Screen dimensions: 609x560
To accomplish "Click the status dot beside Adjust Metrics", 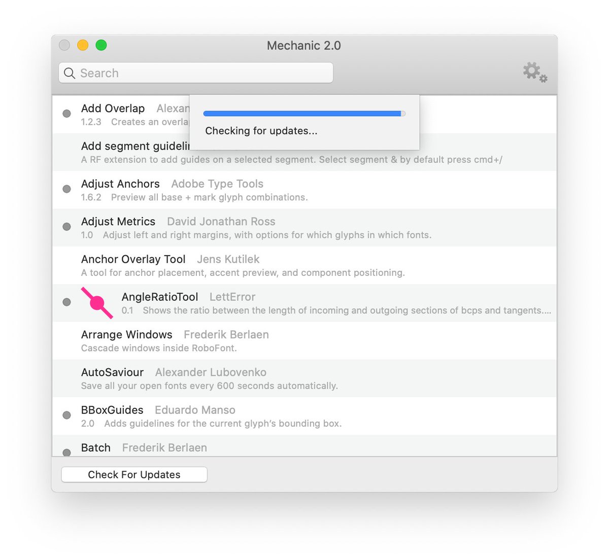I will [x=66, y=227].
